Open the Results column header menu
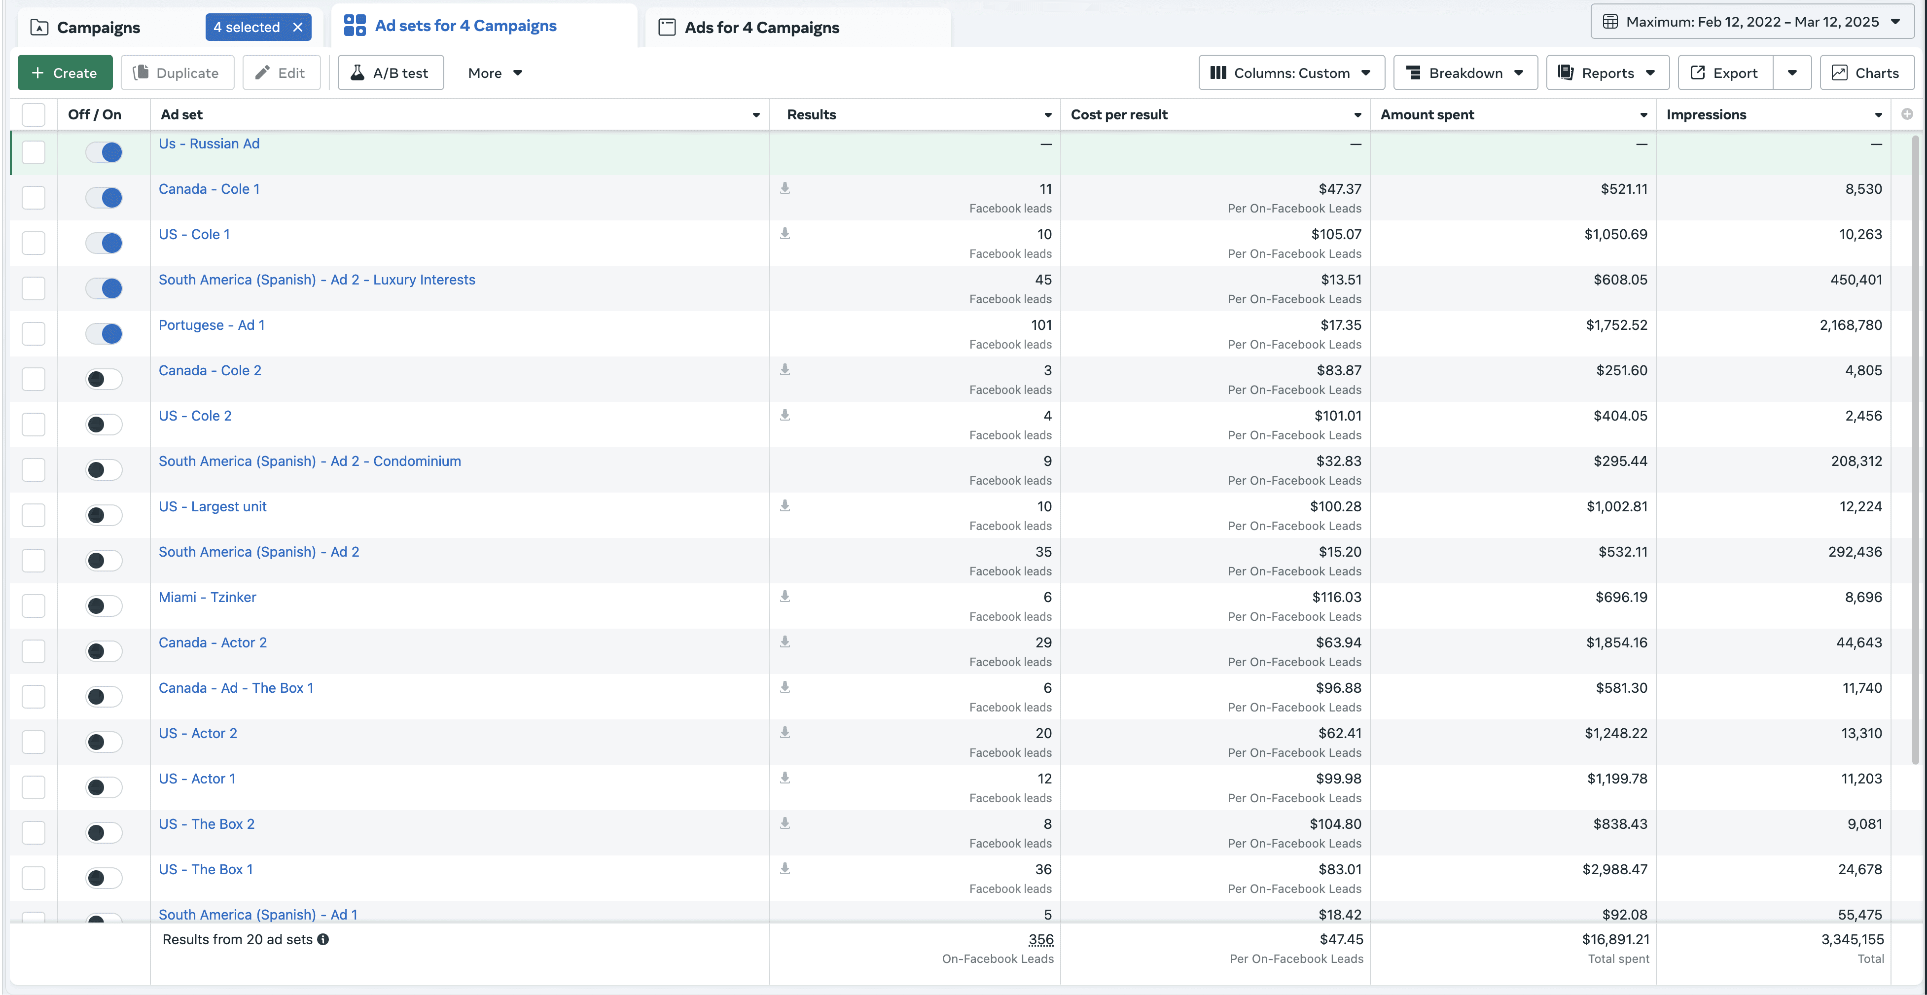 point(1048,115)
